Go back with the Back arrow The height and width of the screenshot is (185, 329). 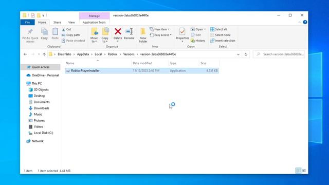pyautogui.click(x=25, y=54)
